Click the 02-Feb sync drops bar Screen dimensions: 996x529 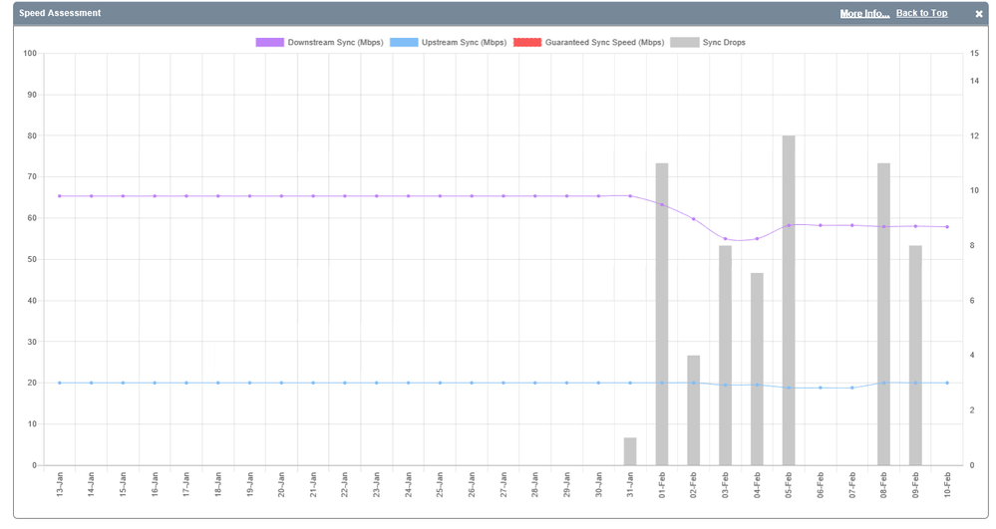click(x=694, y=409)
